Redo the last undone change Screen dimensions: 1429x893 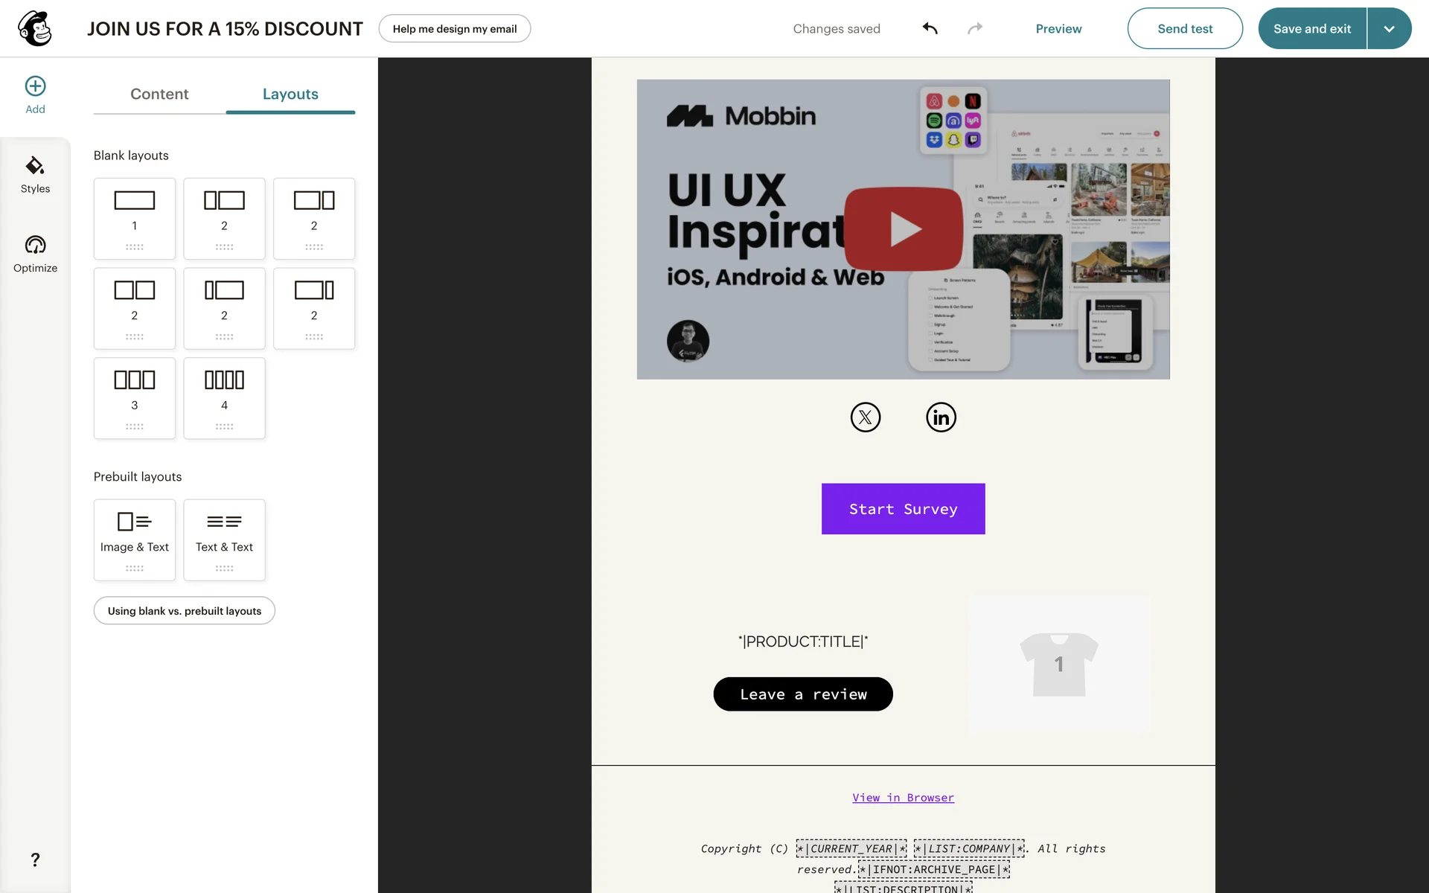click(975, 28)
